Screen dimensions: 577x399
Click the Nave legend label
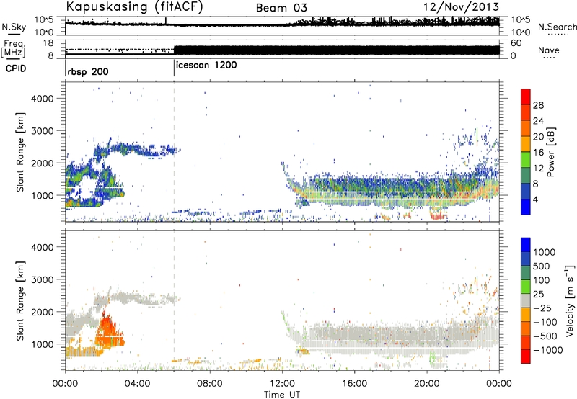tap(549, 50)
